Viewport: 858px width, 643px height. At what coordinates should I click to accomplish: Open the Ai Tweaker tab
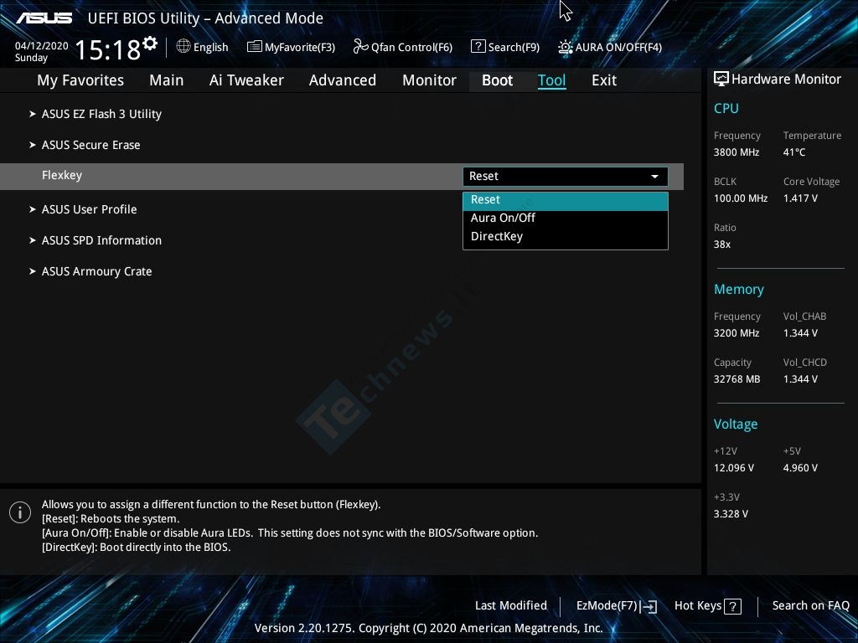tap(246, 80)
